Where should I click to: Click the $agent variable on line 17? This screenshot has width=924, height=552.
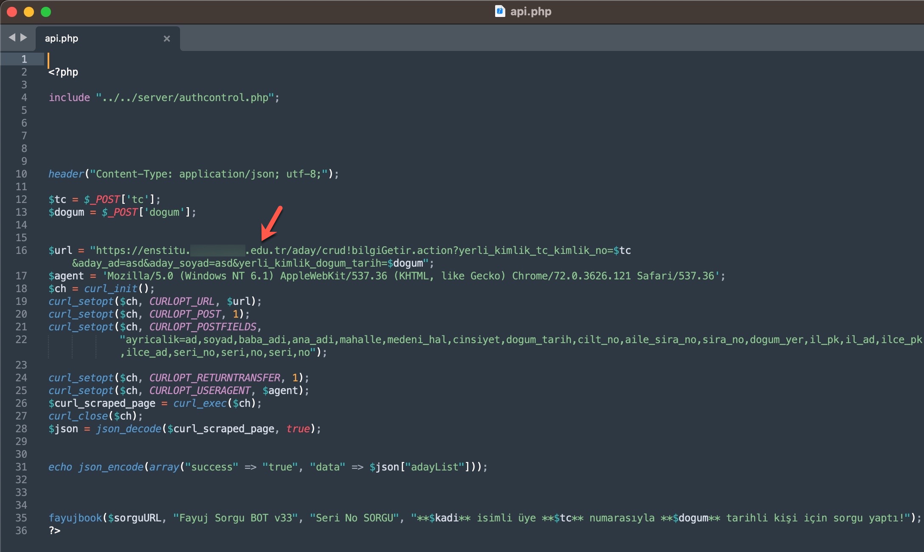(x=66, y=276)
